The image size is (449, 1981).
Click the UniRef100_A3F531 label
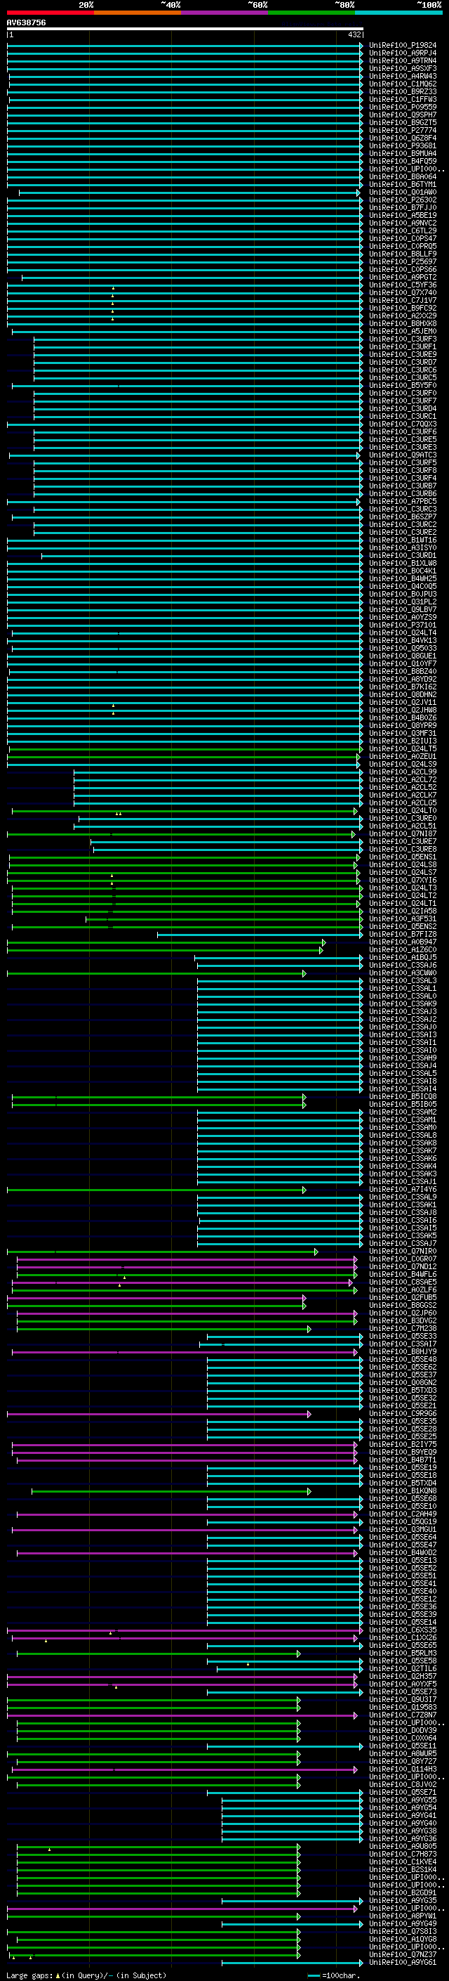[x=403, y=919]
